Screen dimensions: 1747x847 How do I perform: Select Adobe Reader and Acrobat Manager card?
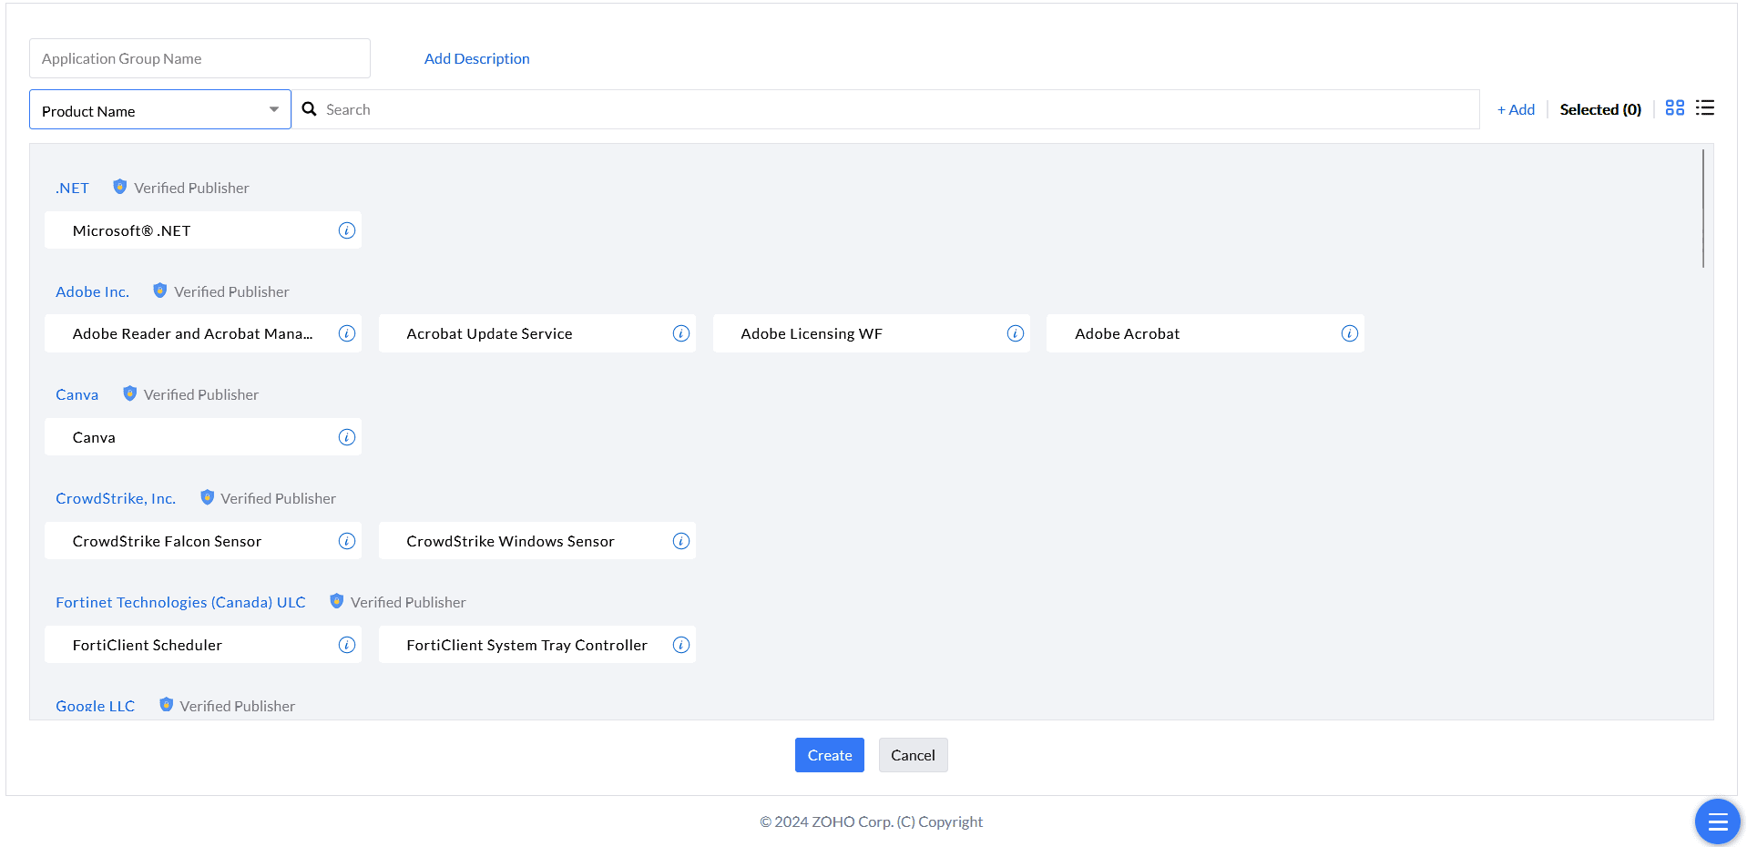[x=203, y=333]
